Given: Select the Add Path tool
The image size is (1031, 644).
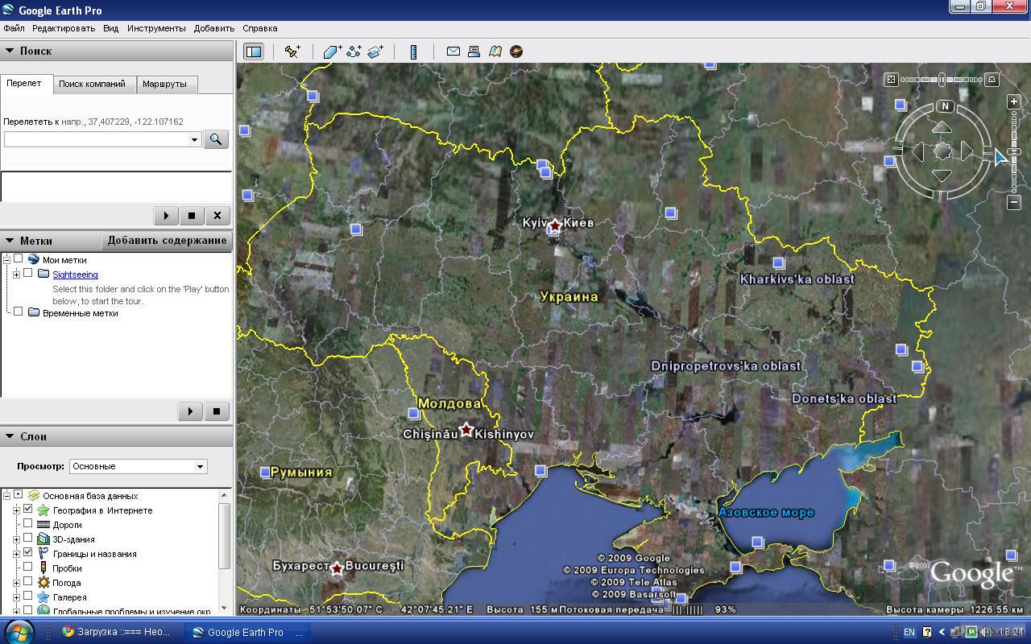Looking at the screenshot, I should (x=354, y=52).
